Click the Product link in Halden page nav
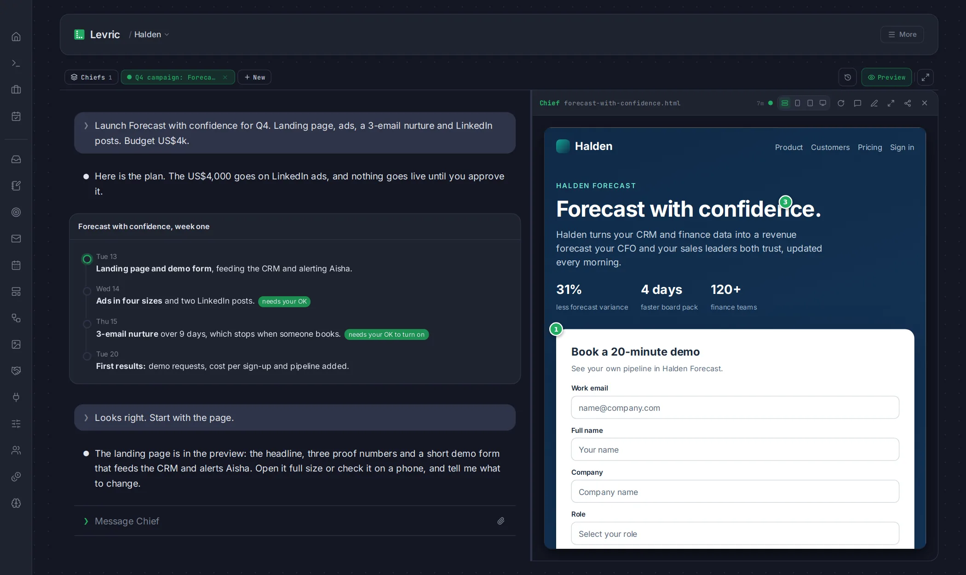 point(788,147)
